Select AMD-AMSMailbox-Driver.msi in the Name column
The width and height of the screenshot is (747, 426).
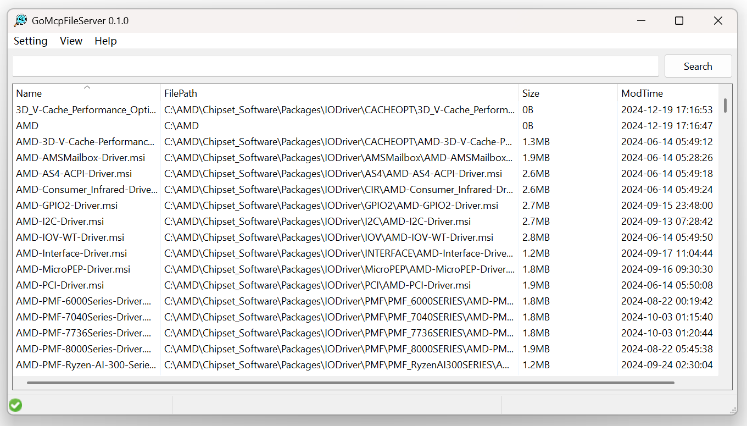(x=81, y=158)
